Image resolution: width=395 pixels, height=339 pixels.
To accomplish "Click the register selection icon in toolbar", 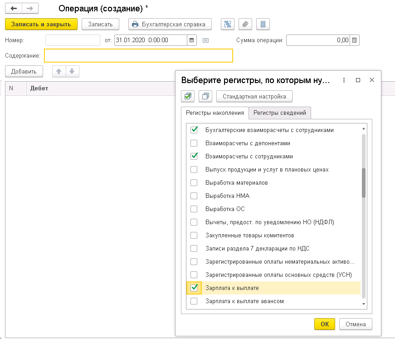I will point(227,24).
